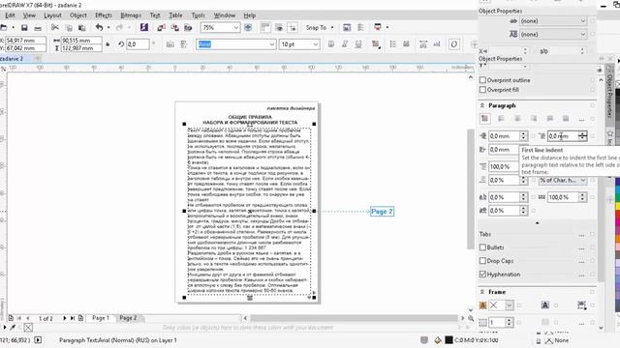The image size is (620, 348).
Task: Enable the Bullets checkbox
Action: [x=482, y=247]
